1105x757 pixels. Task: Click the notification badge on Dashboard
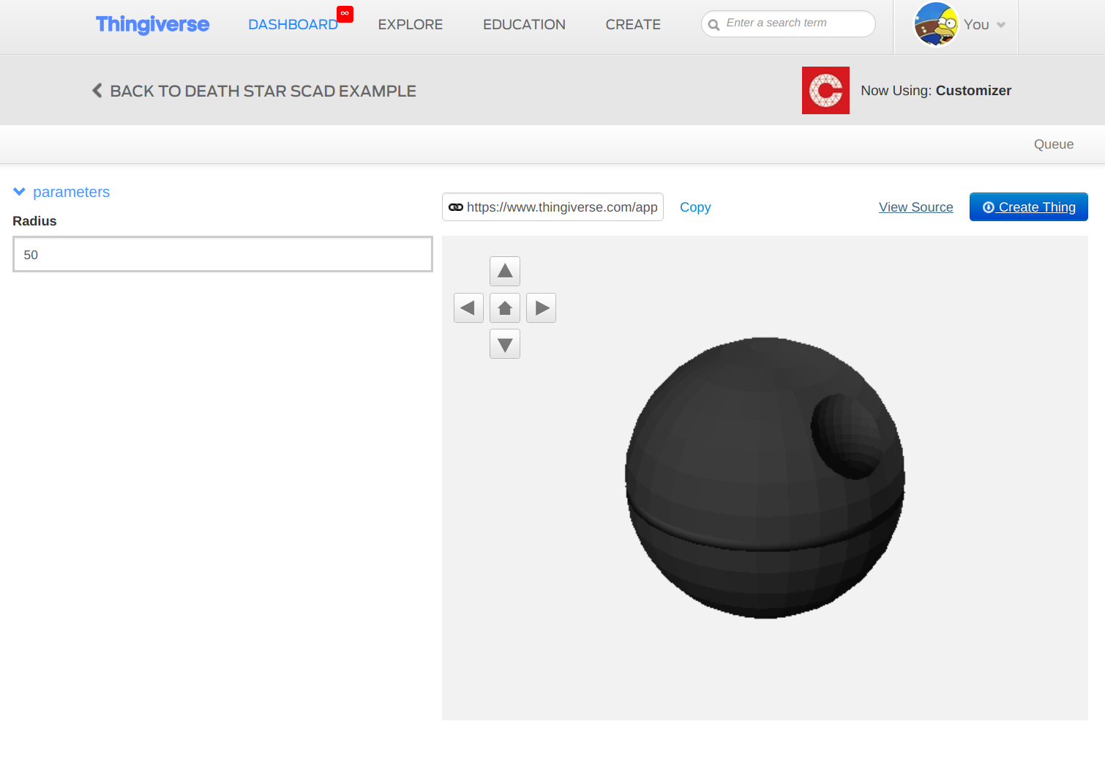click(x=345, y=14)
